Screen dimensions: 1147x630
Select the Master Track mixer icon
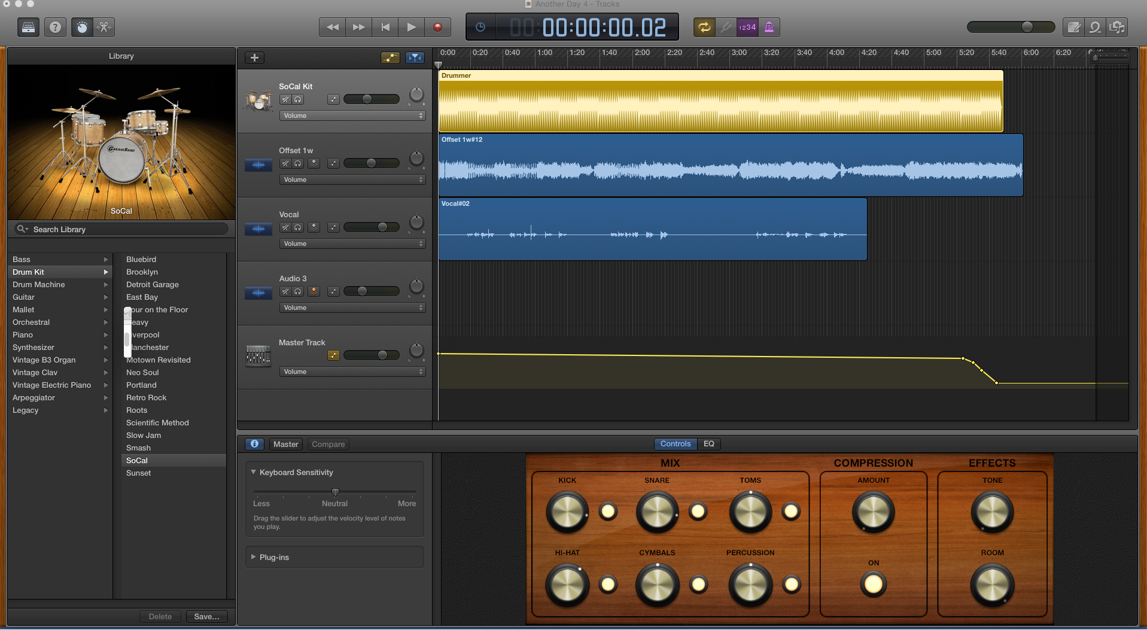tap(258, 356)
